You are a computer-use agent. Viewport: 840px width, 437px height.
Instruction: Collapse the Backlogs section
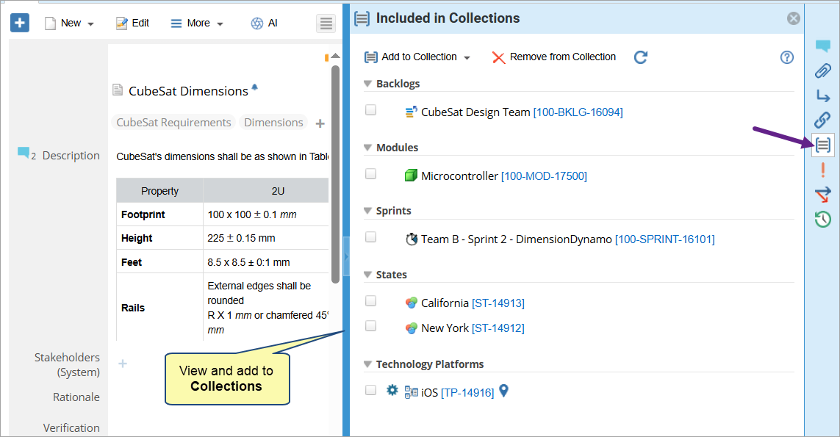pyautogui.click(x=368, y=84)
